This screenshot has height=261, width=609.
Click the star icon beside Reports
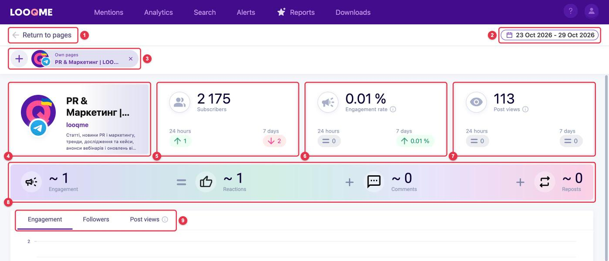click(281, 12)
